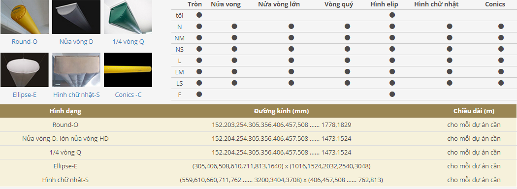Select the Conics column header
Image resolution: width=517 pixels, height=189 pixels.
point(495,4)
